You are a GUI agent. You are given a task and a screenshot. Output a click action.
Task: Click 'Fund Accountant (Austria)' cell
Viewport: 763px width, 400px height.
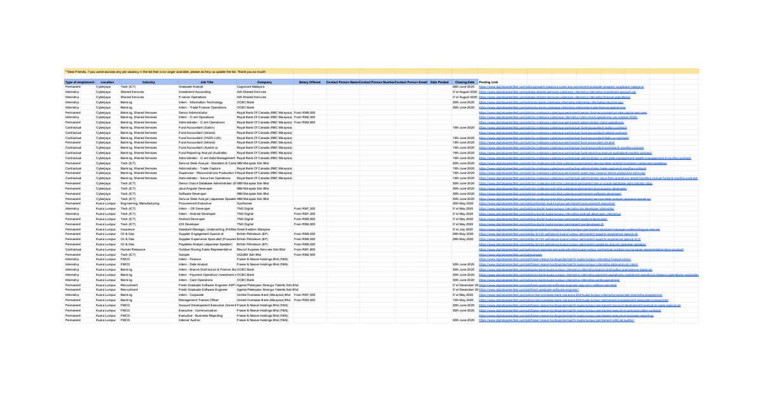coord(207,148)
